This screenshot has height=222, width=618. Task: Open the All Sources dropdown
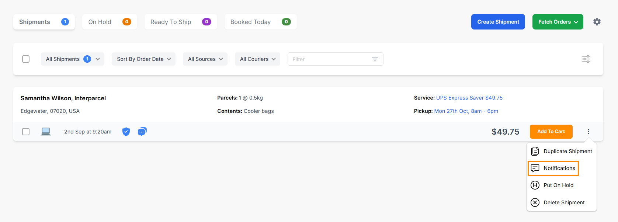205,59
